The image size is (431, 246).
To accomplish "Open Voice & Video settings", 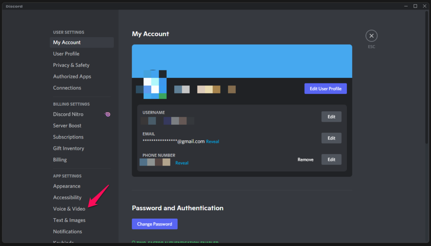I will [x=69, y=209].
